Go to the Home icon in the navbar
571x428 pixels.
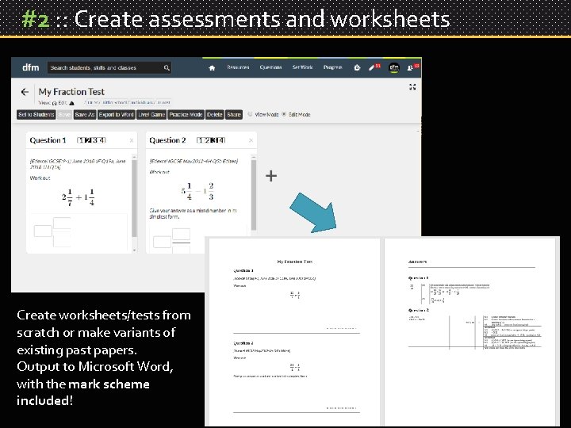click(x=212, y=68)
